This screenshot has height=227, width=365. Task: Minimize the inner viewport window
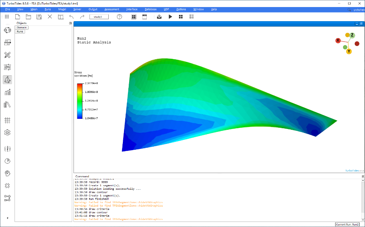pos(357,24)
